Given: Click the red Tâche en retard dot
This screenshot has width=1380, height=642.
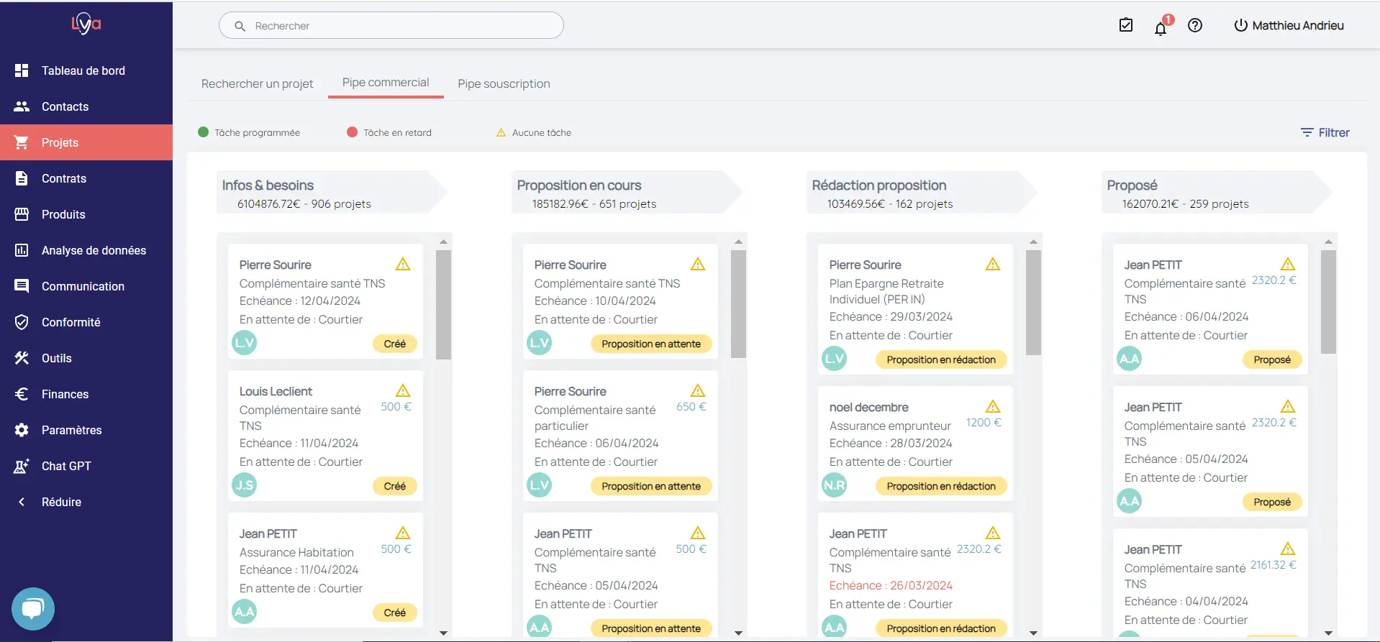Looking at the screenshot, I should [x=352, y=132].
